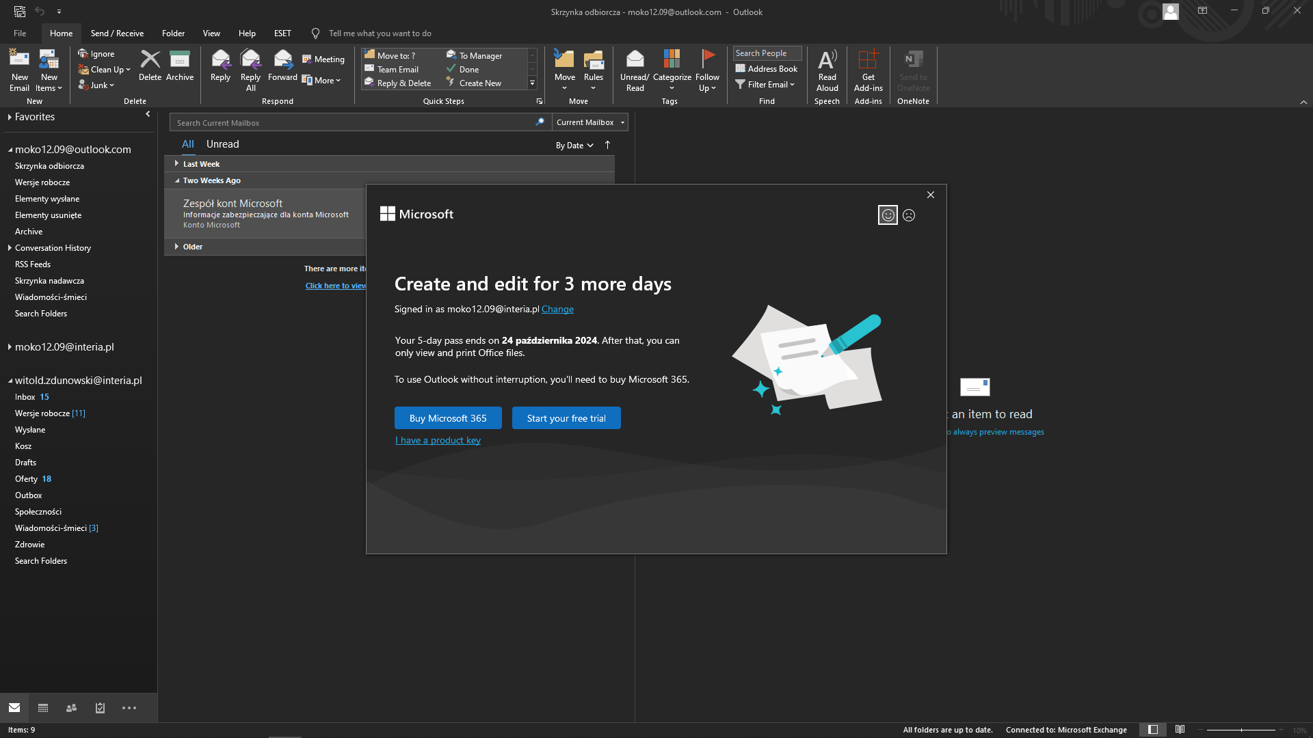The width and height of the screenshot is (1313, 738).
Task: Open the New Items button
Action: point(49,70)
